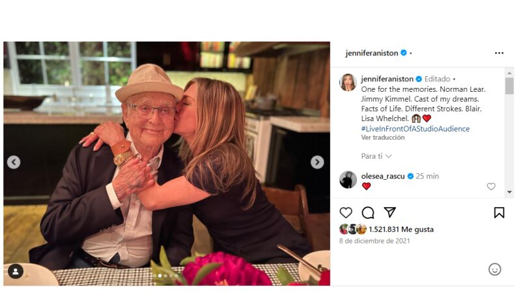The image size is (521, 293).
Task: Select the carousel pagination dots
Action: (167, 275)
